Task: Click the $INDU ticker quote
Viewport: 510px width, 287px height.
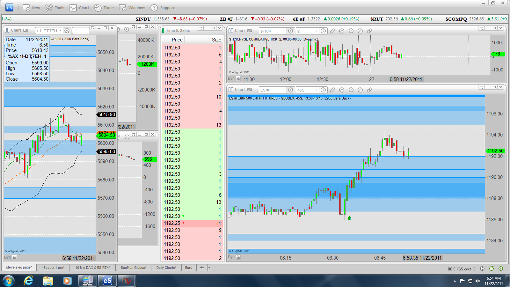Action: [x=171, y=19]
